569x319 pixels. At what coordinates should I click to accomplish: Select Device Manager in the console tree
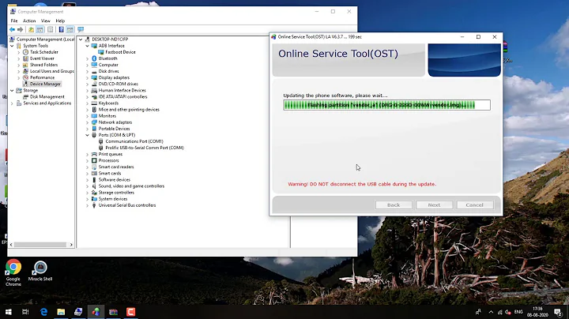45,84
